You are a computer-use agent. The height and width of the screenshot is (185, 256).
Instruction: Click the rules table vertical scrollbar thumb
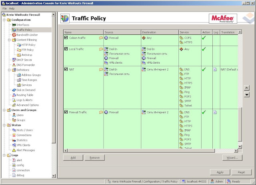(240, 124)
